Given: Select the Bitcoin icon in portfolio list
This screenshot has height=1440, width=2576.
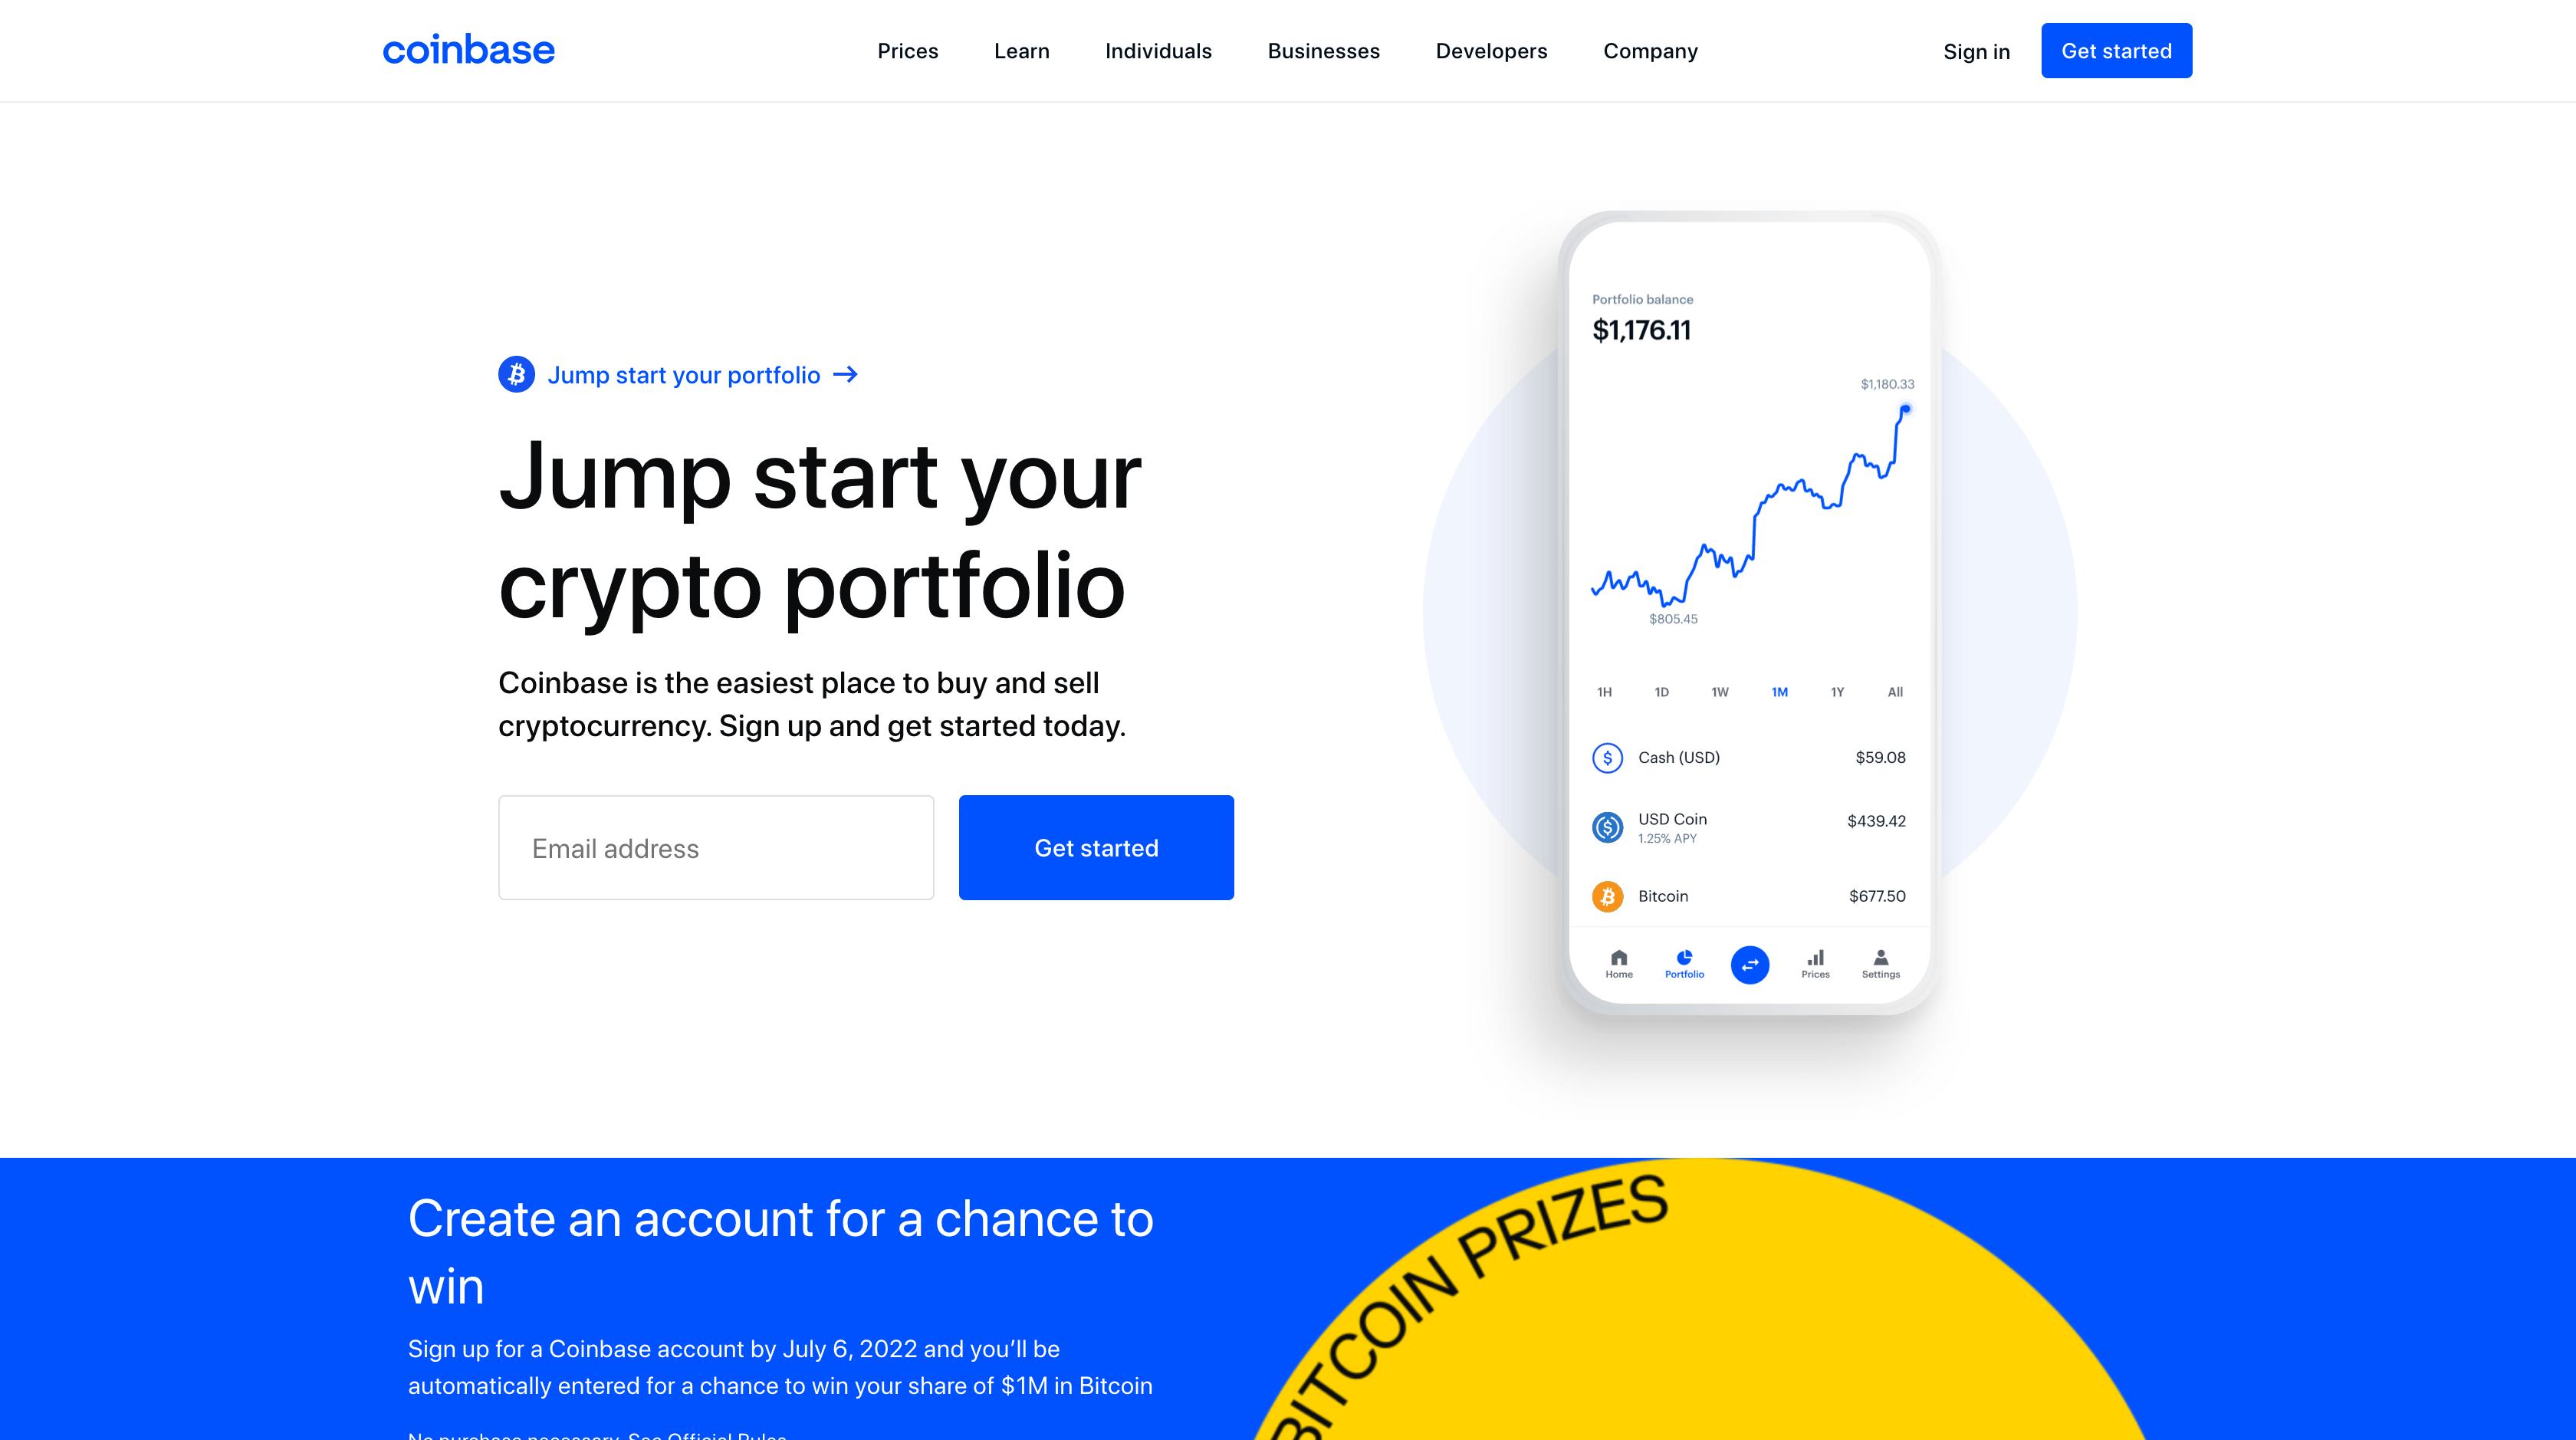Looking at the screenshot, I should click(1606, 895).
